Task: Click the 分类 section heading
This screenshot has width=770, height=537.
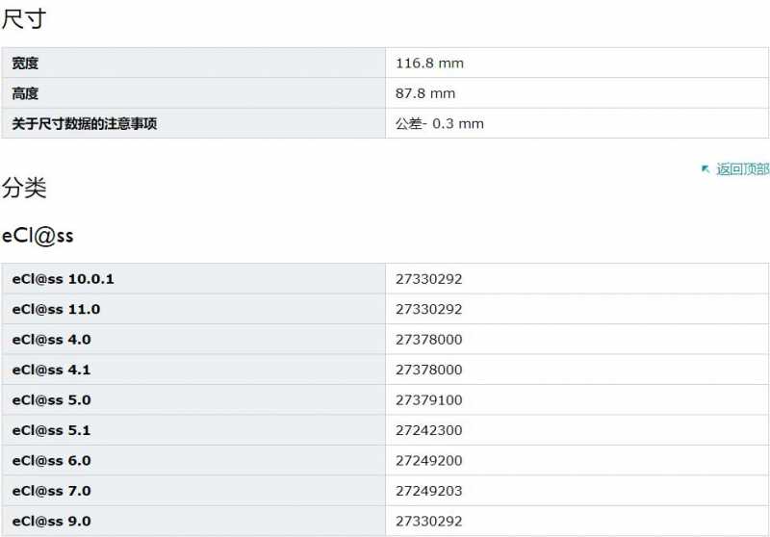Action: 23,188
